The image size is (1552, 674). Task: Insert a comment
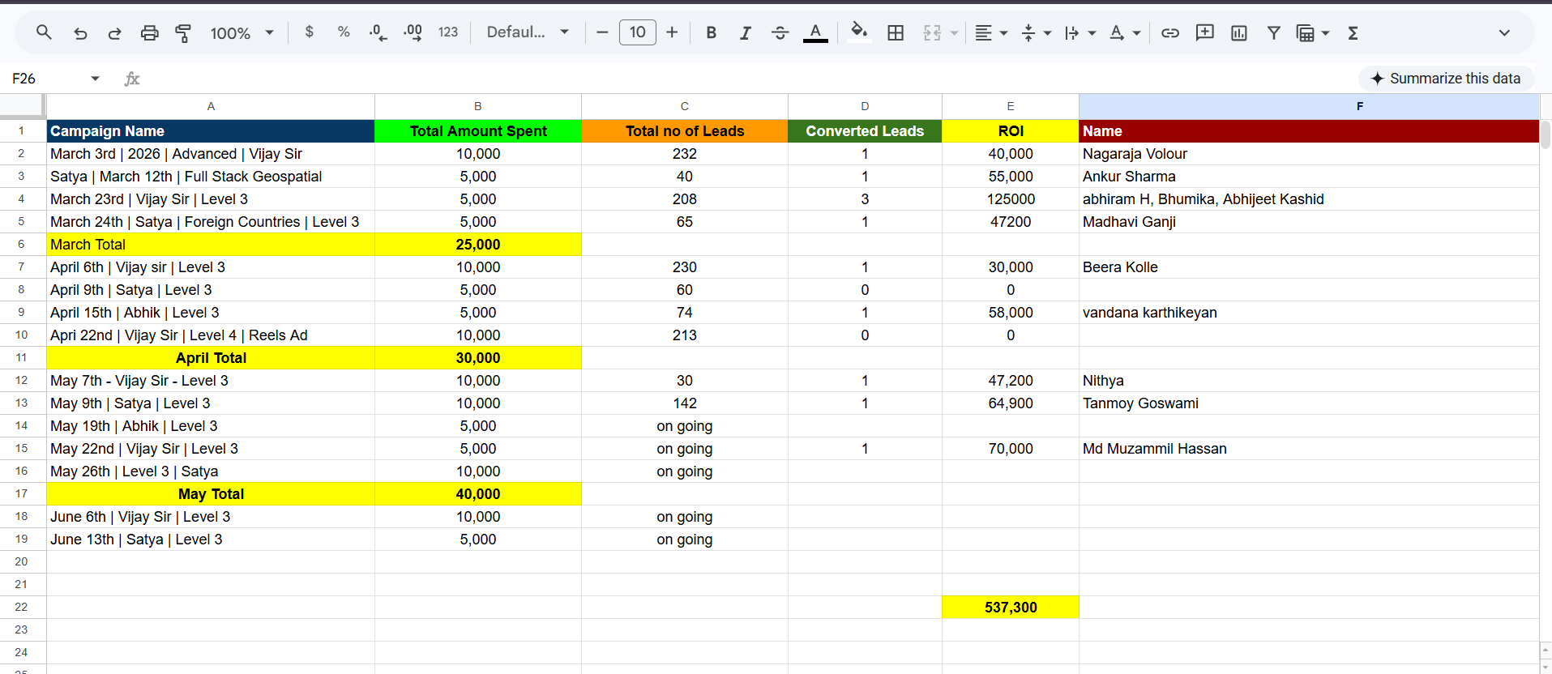click(1204, 32)
